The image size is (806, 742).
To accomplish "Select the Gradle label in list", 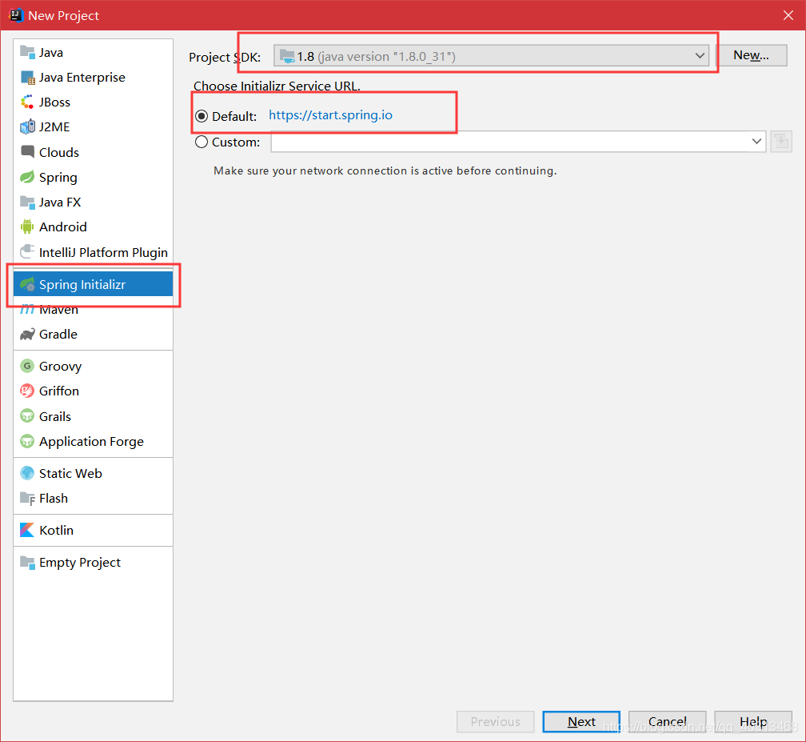I will tap(58, 335).
